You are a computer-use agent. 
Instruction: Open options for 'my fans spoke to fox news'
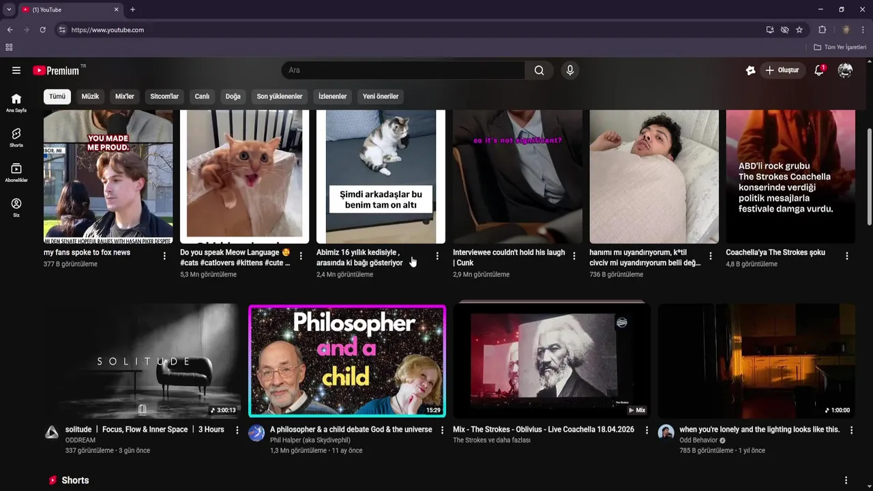click(x=164, y=256)
